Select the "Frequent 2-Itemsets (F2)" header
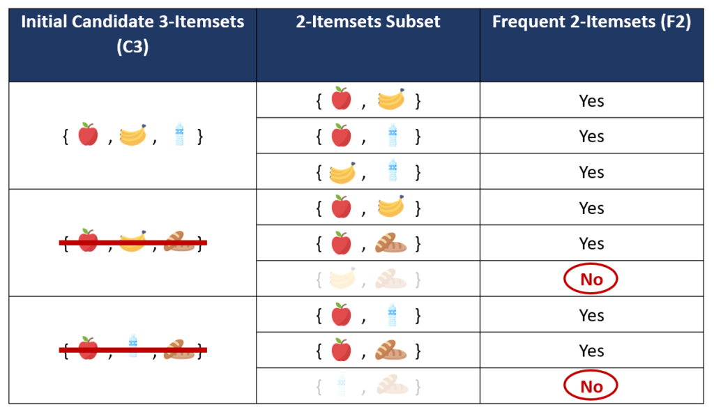 click(591, 22)
